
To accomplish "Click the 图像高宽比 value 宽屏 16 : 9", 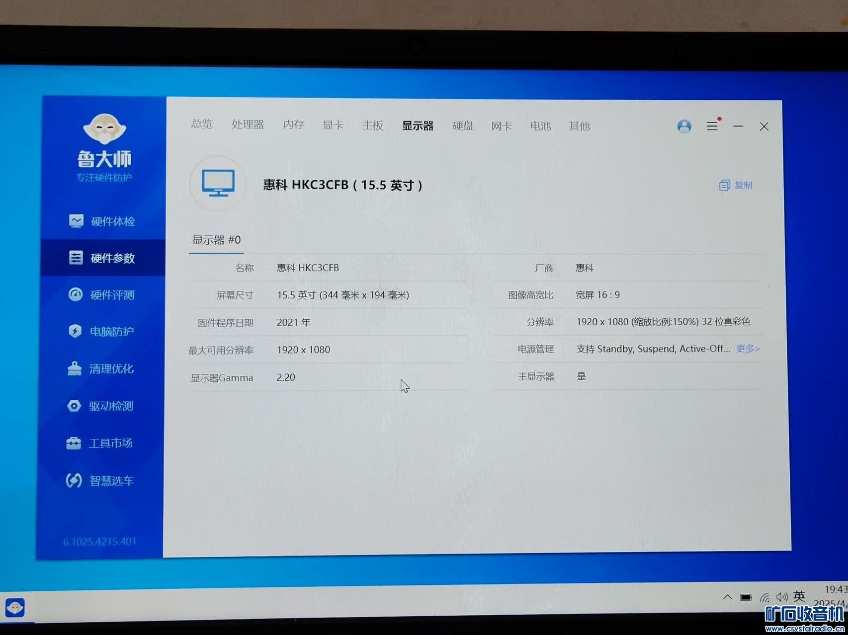I will tap(598, 295).
